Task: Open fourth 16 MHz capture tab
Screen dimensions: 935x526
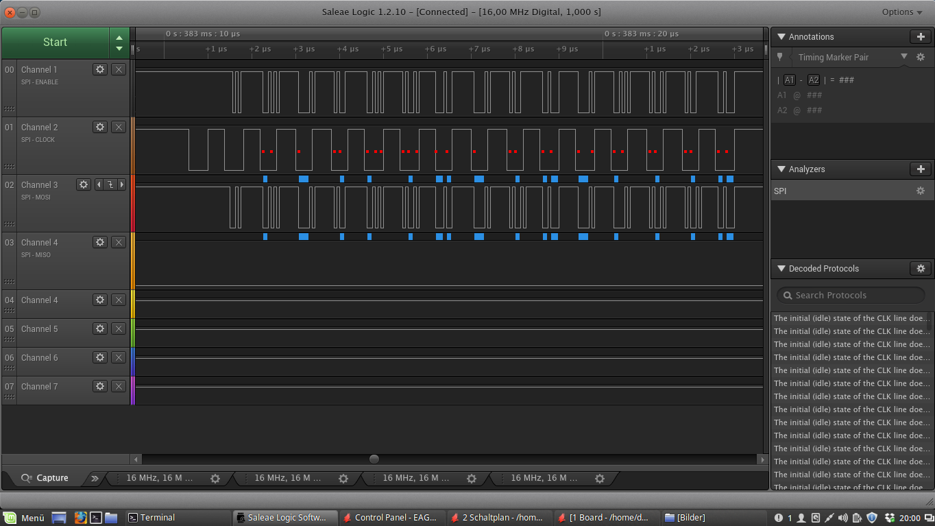Action: click(544, 478)
